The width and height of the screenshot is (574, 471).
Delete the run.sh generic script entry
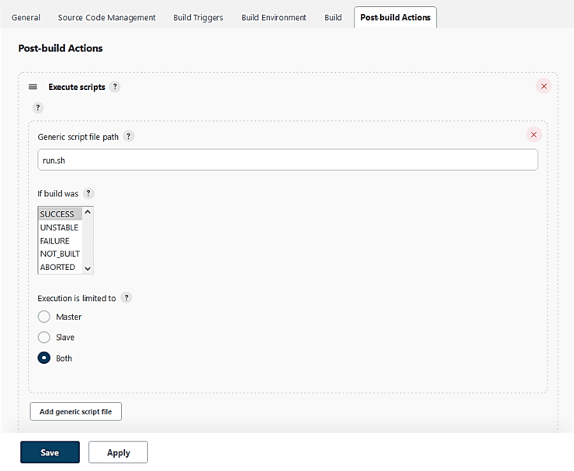[x=534, y=135]
